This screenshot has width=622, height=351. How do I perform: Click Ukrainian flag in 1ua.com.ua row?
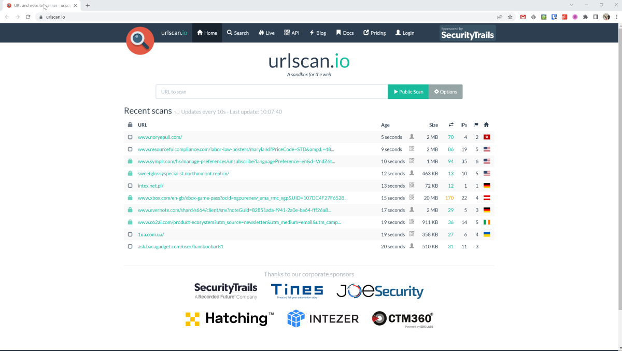[x=487, y=234]
